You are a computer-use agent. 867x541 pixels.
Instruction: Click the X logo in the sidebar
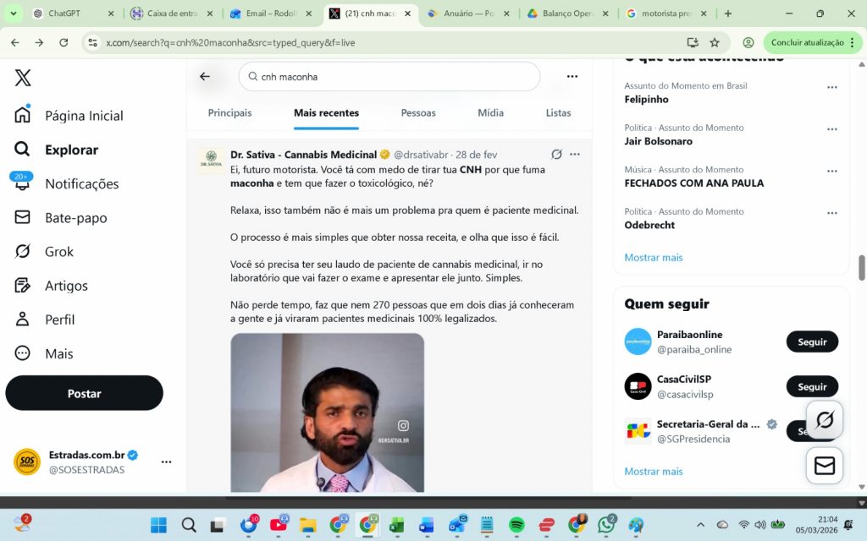point(23,78)
